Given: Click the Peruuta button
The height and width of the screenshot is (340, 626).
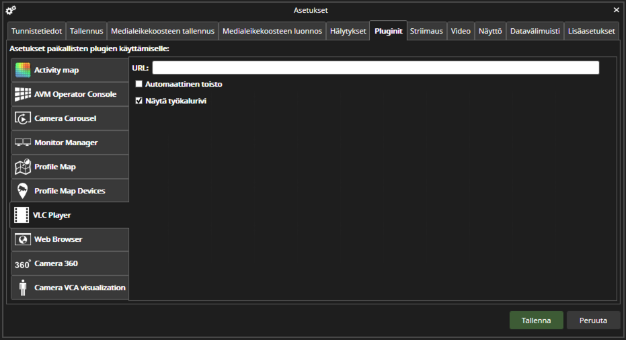Looking at the screenshot, I should [593, 321].
